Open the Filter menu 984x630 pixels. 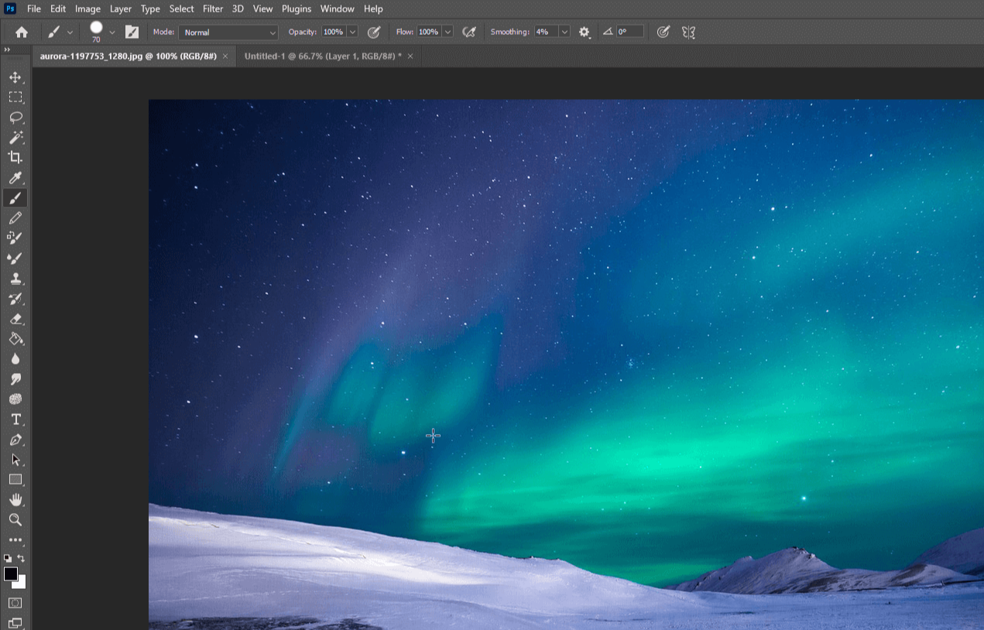pyautogui.click(x=213, y=9)
